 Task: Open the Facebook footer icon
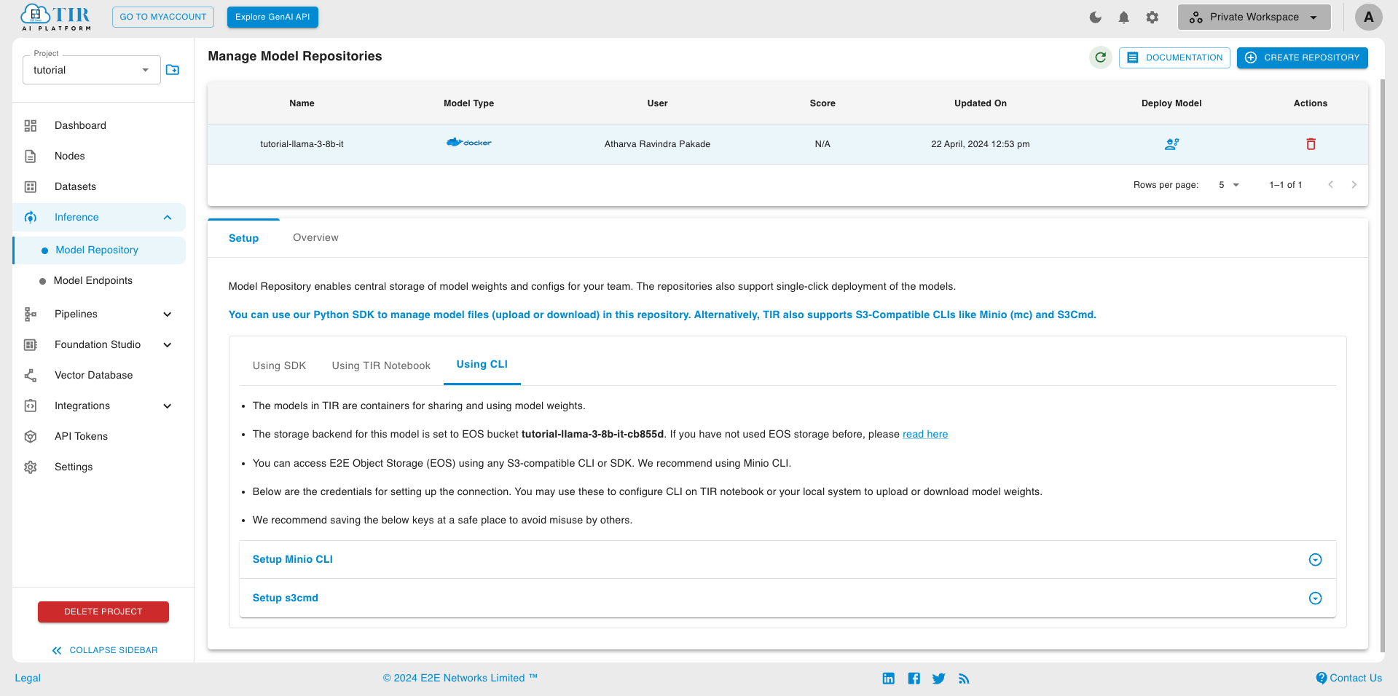(x=914, y=679)
